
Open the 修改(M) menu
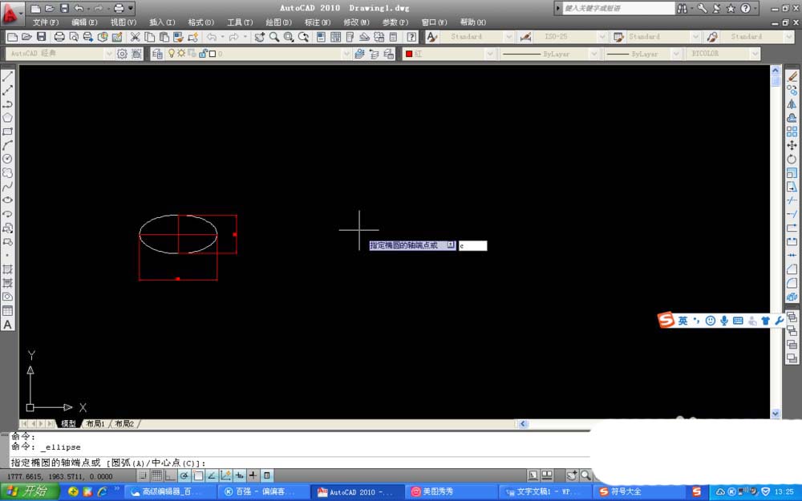click(356, 22)
